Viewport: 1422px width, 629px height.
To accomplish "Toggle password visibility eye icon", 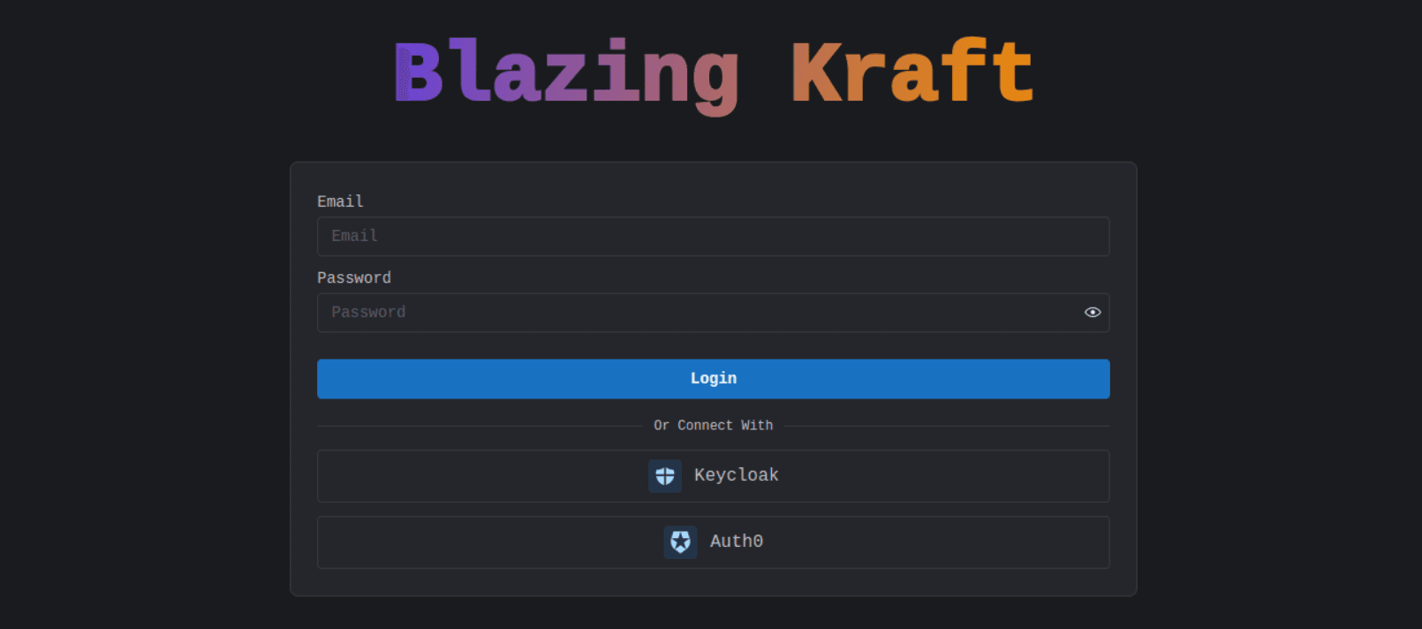I will pos(1093,313).
